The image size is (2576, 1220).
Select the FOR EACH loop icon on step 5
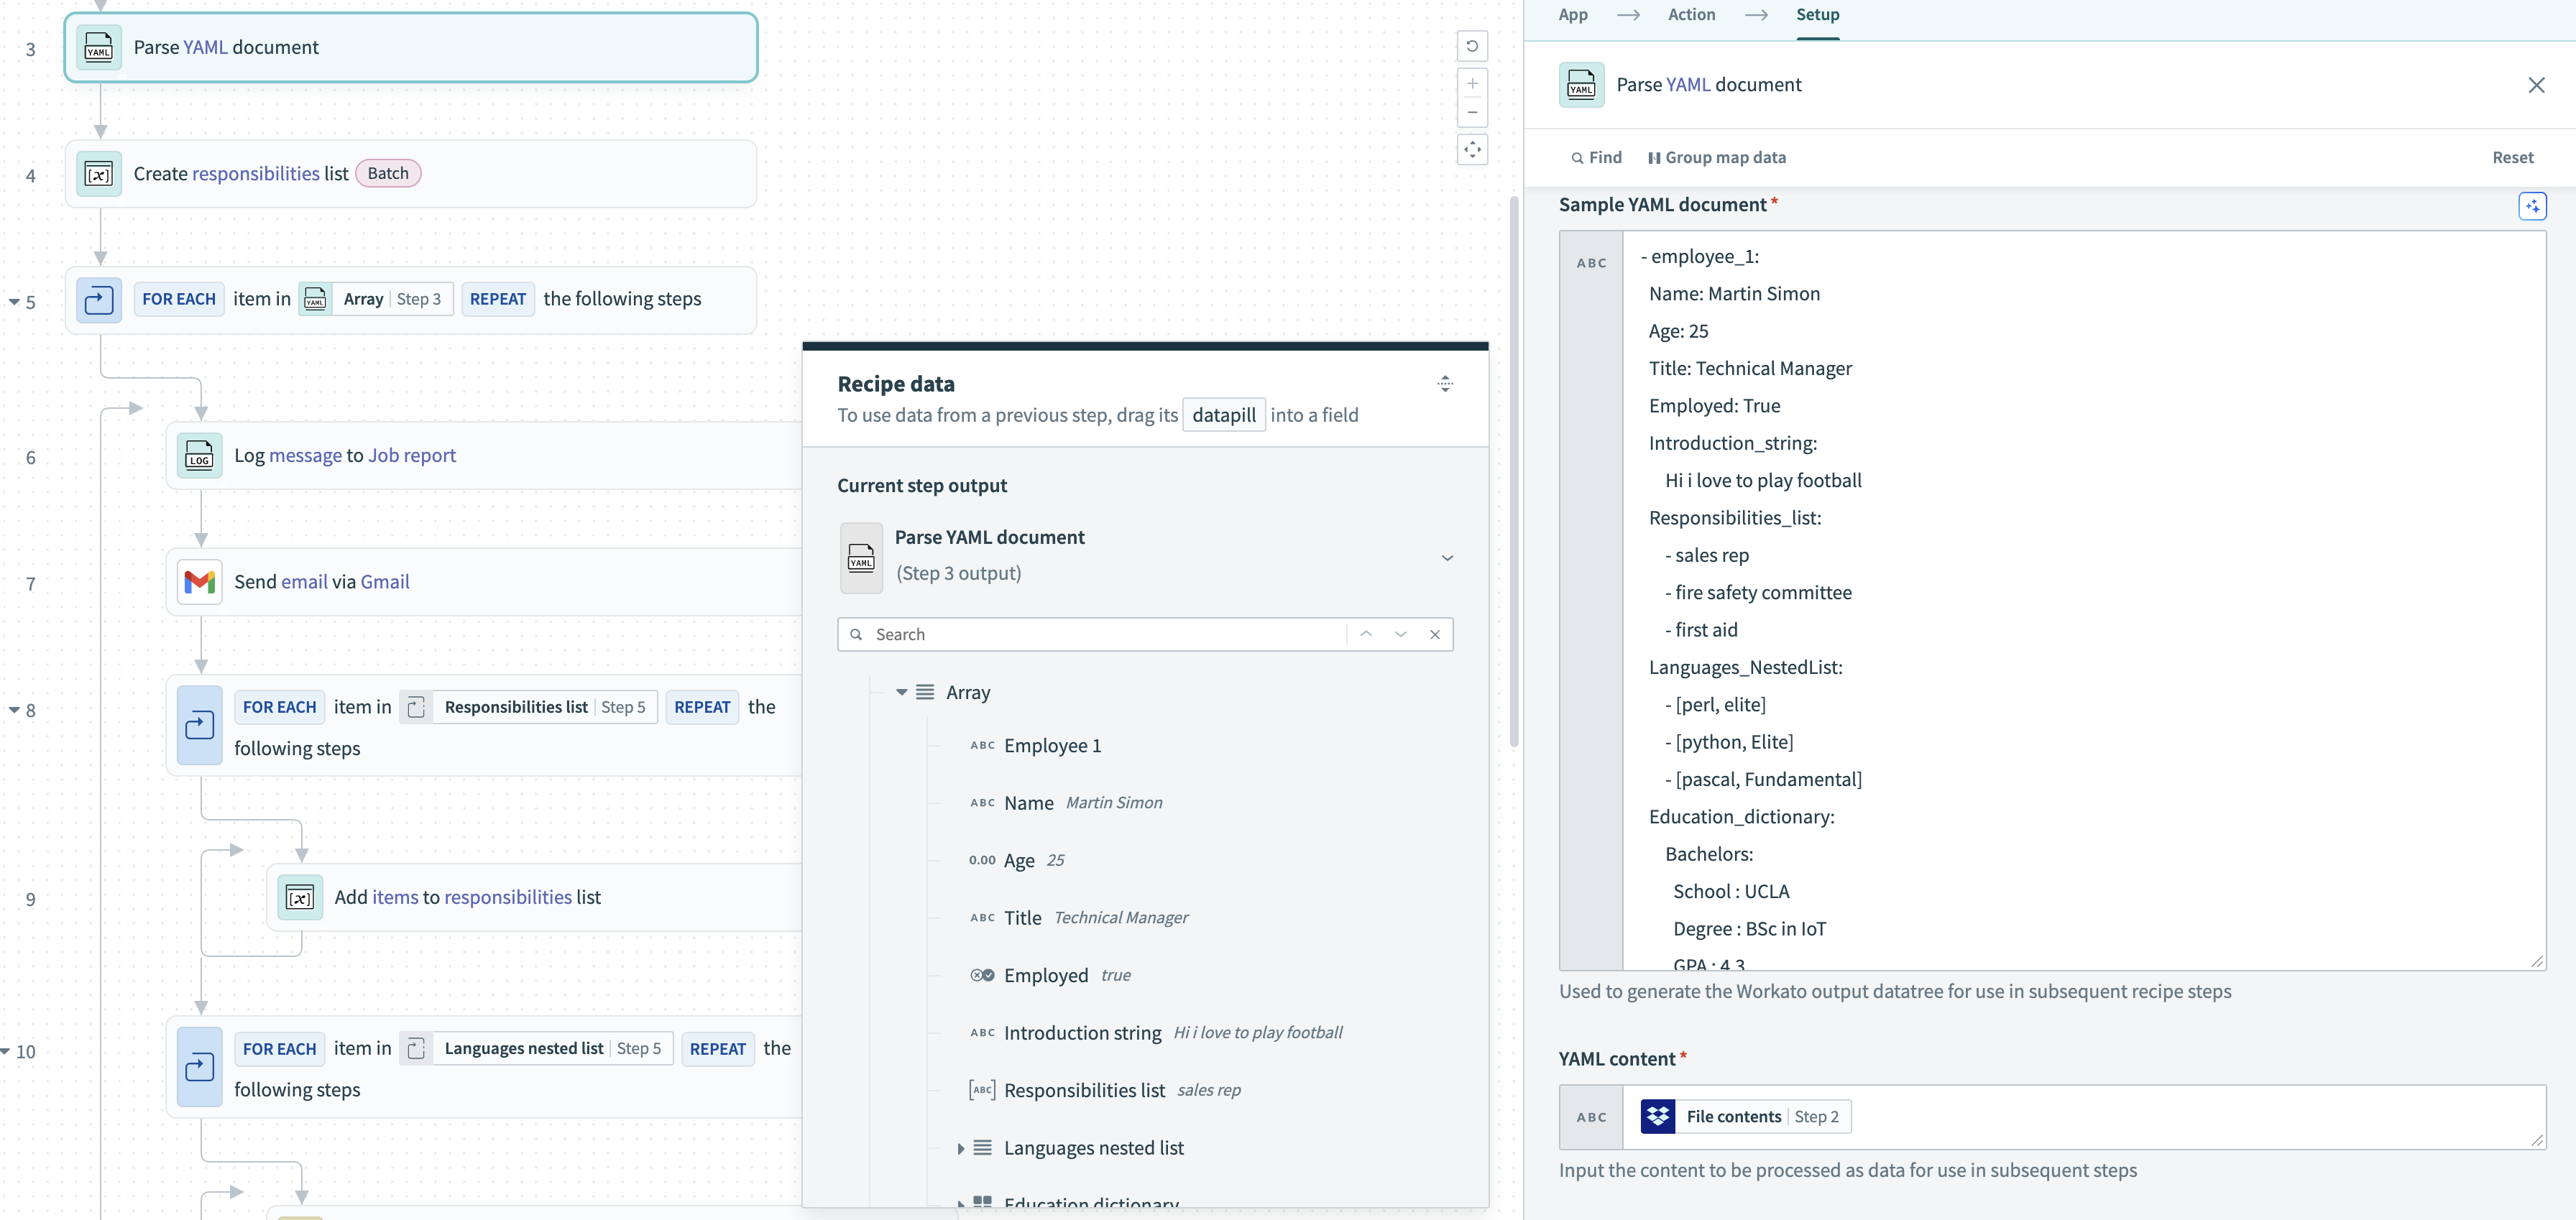click(x=99, y=299)
